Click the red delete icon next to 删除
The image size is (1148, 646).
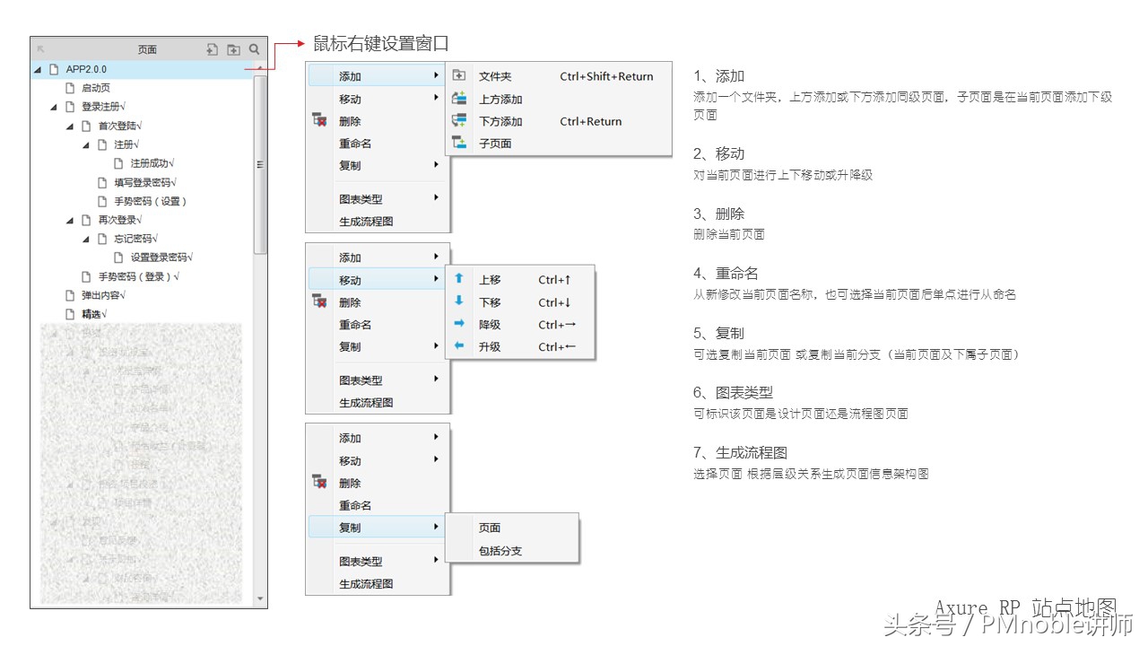[x=318, y=121]
